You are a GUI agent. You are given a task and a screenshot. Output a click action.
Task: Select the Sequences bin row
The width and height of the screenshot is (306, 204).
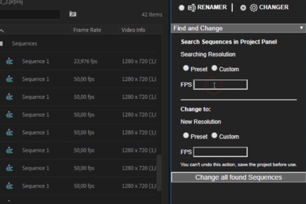(78, 44)
